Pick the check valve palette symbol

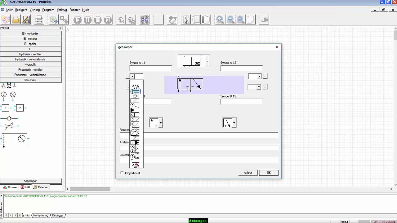coord(9,119)
